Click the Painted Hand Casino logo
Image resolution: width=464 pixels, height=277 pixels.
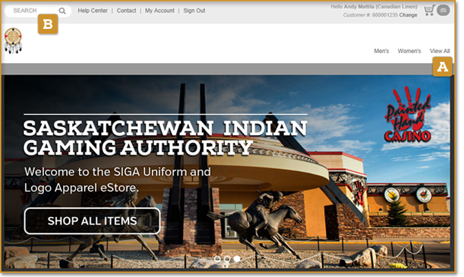coord(409,115)
